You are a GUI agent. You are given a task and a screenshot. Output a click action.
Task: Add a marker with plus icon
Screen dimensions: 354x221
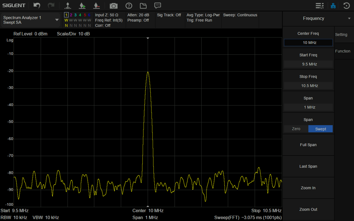pyautogui.click(x=82, y=6)
